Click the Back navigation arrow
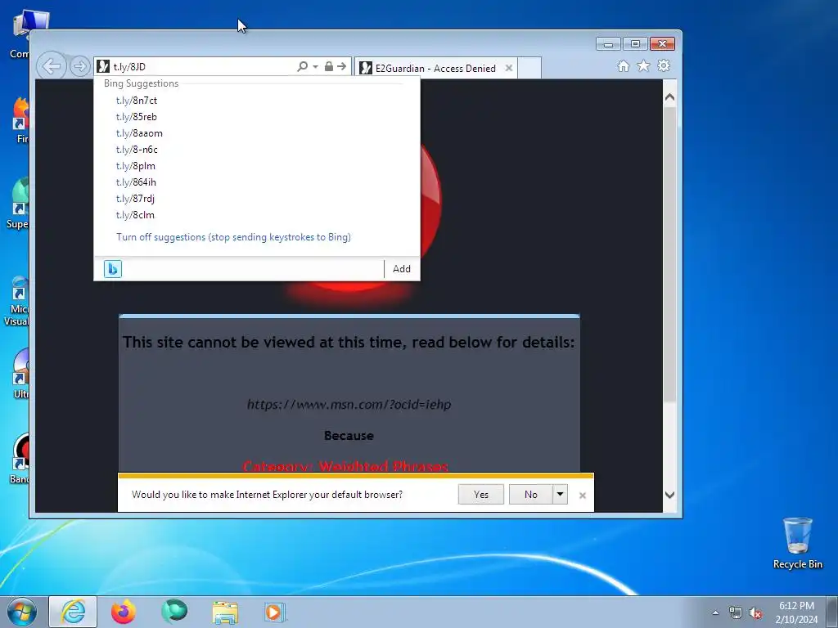This screenshot has height=628, width=838. pos(52,67)
